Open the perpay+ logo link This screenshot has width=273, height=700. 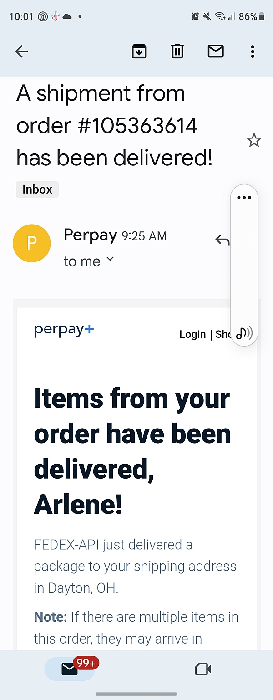pyautogui.click(x=64, y=329)
